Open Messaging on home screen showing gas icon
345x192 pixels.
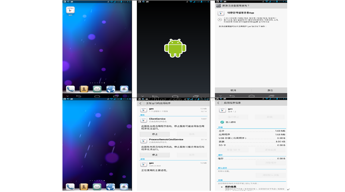click(97, 89)
